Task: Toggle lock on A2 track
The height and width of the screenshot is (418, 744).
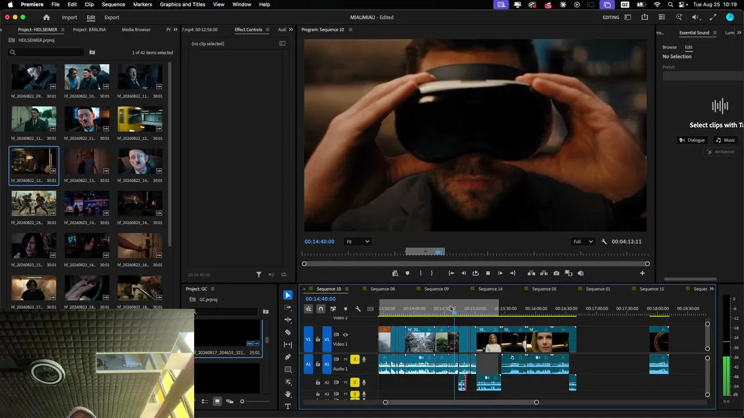Action: pos(318,383)
